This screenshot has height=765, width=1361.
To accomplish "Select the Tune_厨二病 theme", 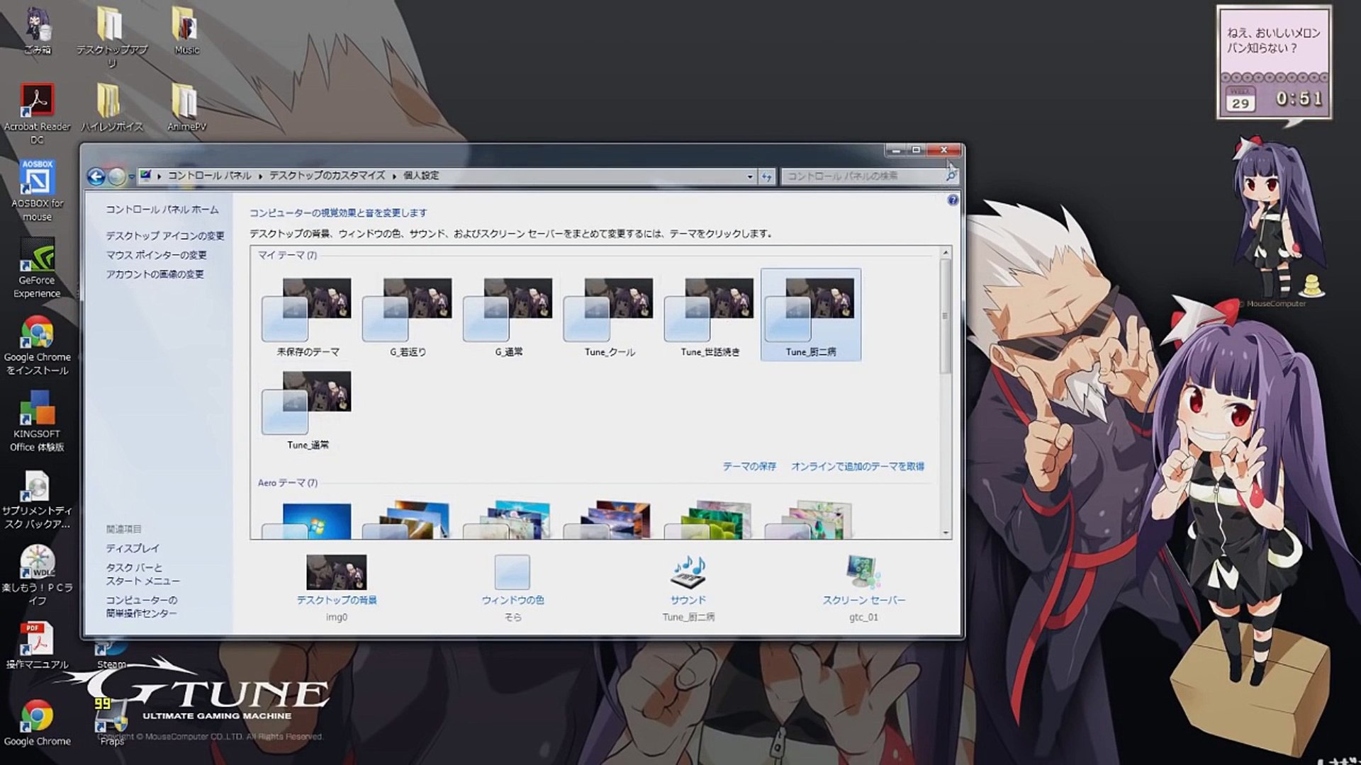I will [811, 315].
